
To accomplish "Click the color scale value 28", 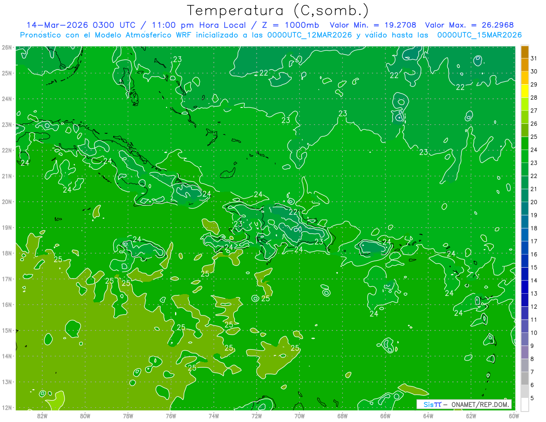I will [x=534, y=98].
